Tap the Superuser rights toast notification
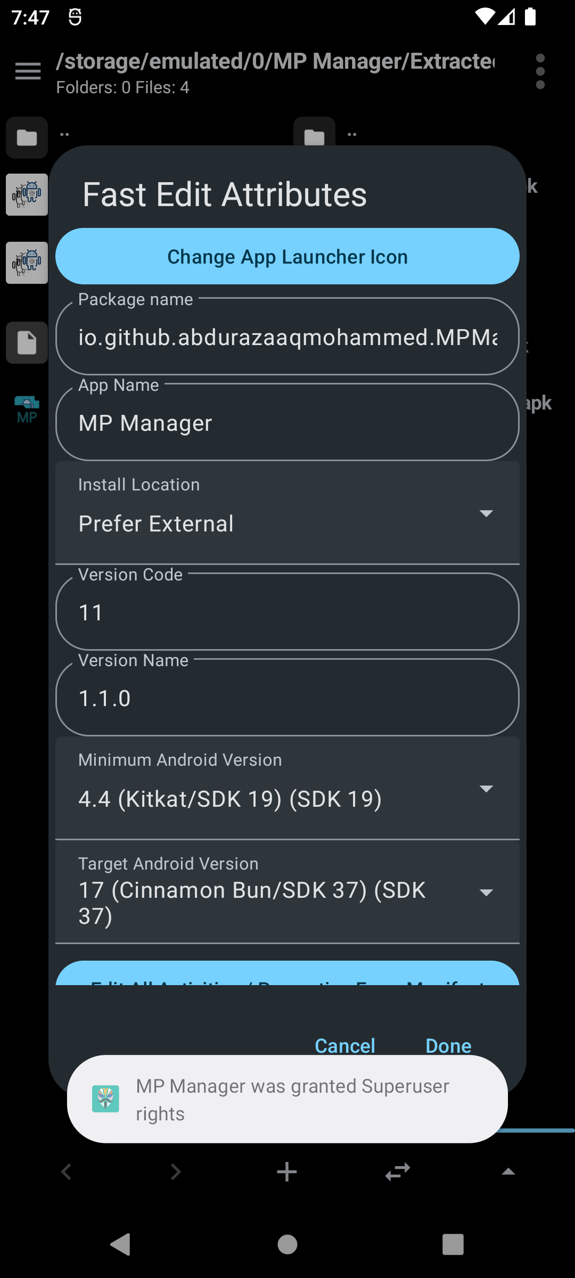The width and height of the screenshot is (575, 1278). [x=287, y=1099]
